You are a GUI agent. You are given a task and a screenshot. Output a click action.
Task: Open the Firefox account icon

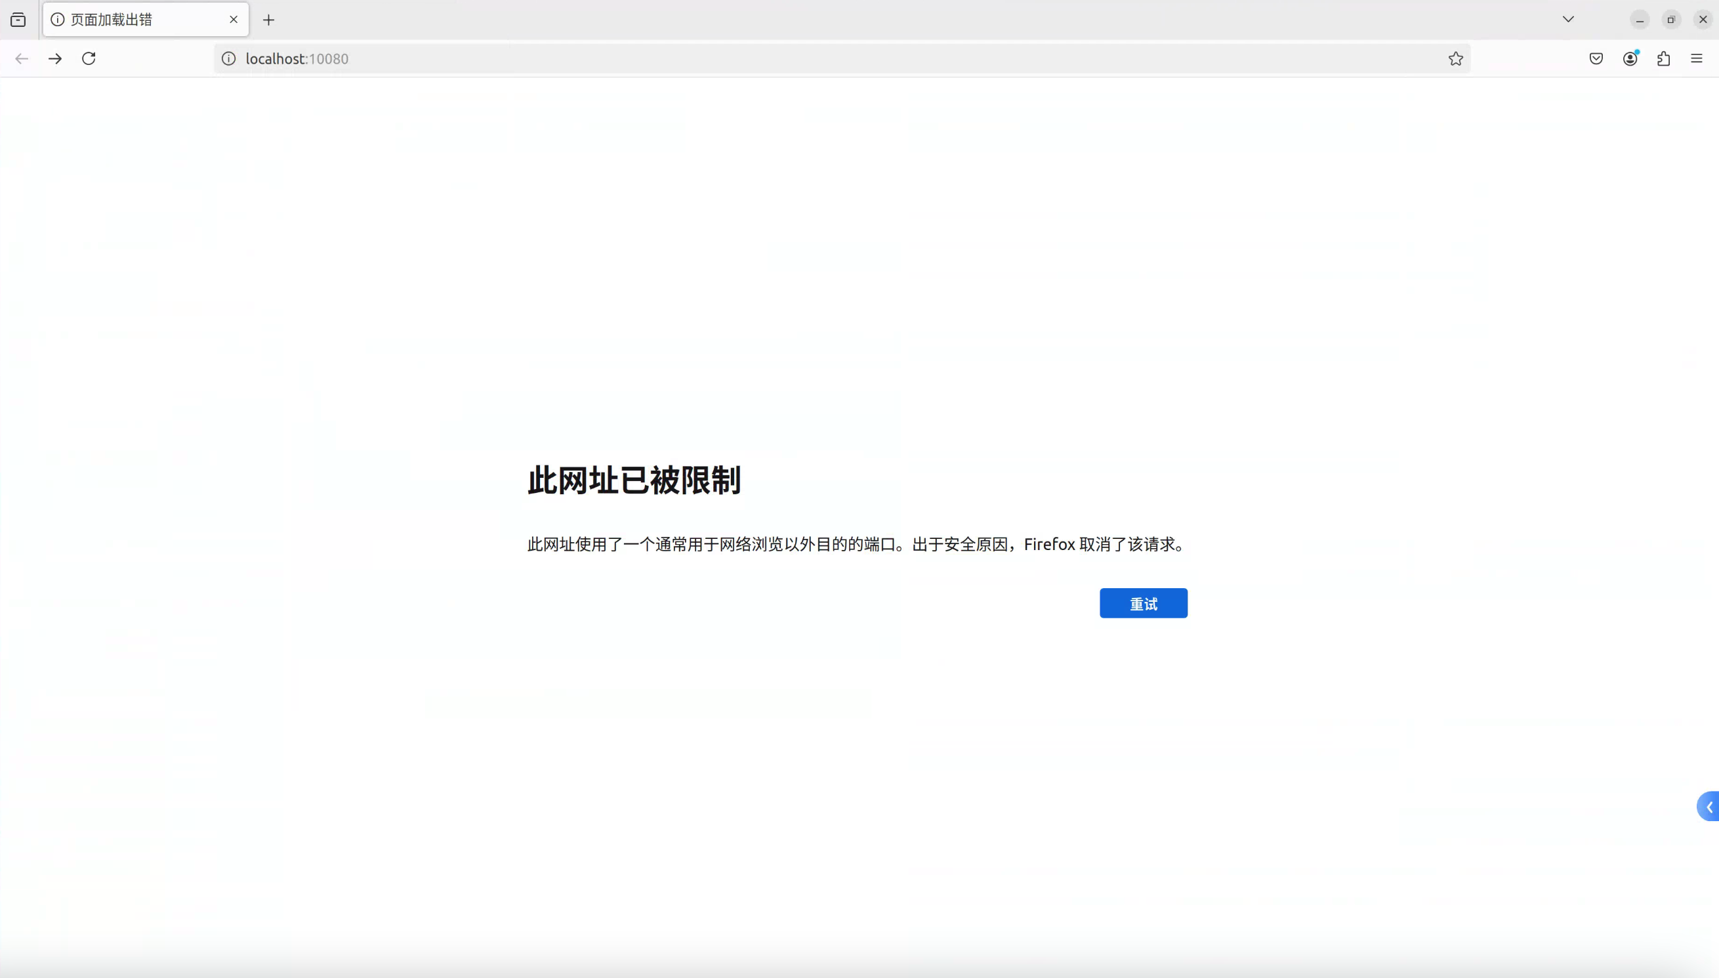tap(1630, 58)
